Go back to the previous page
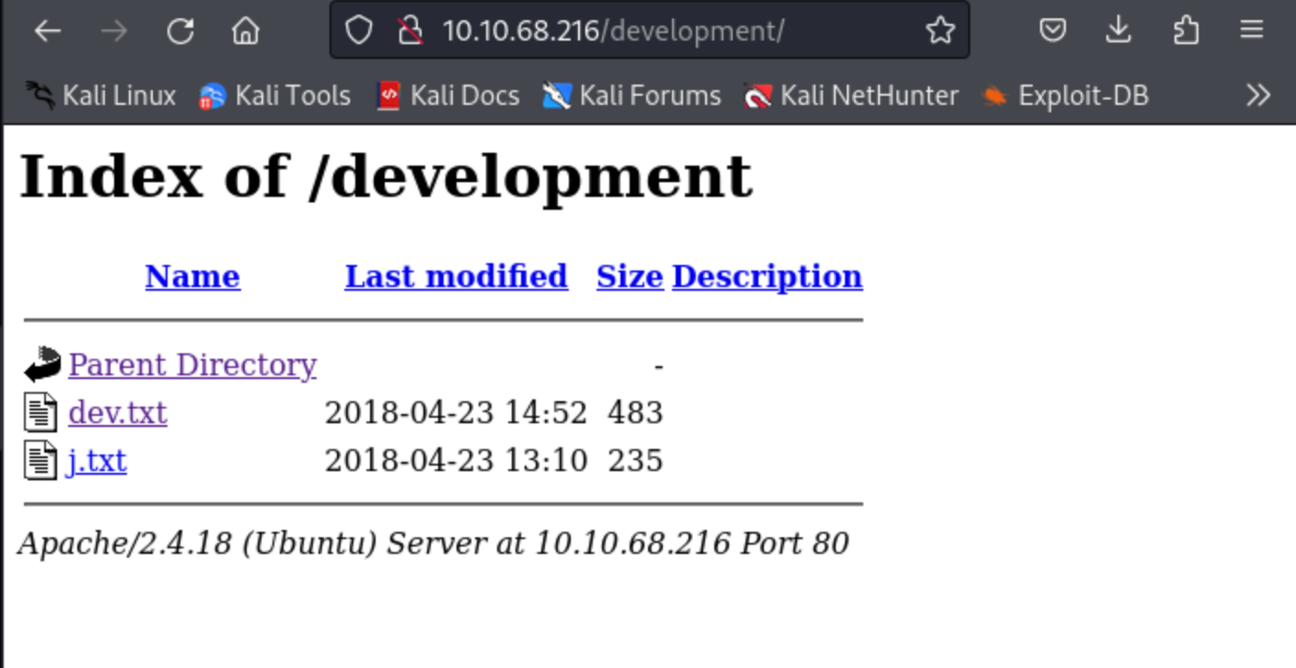This screenshot has width=1296, height=668. point(47,31)
